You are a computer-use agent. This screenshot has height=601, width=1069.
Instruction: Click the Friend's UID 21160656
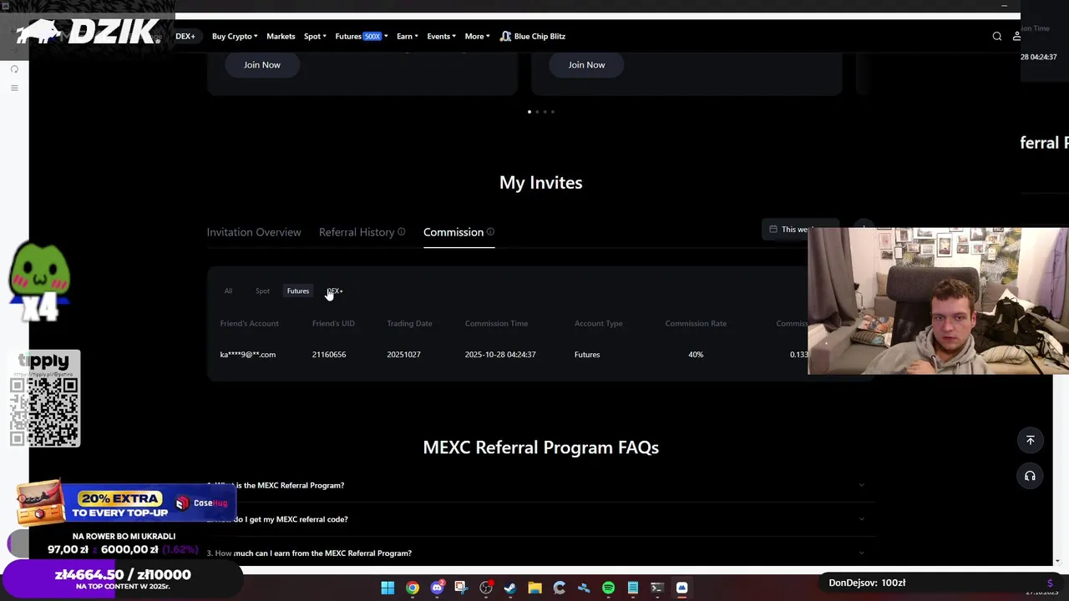coord(329,355)
